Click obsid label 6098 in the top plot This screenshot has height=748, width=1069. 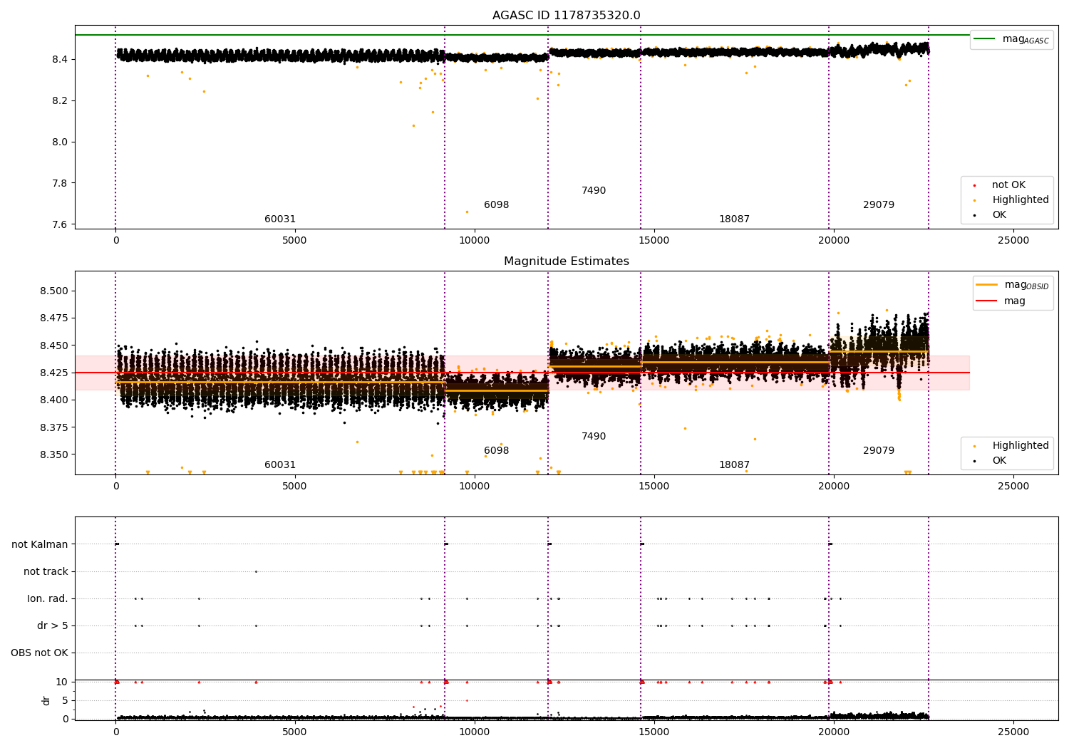pos(497,205)
